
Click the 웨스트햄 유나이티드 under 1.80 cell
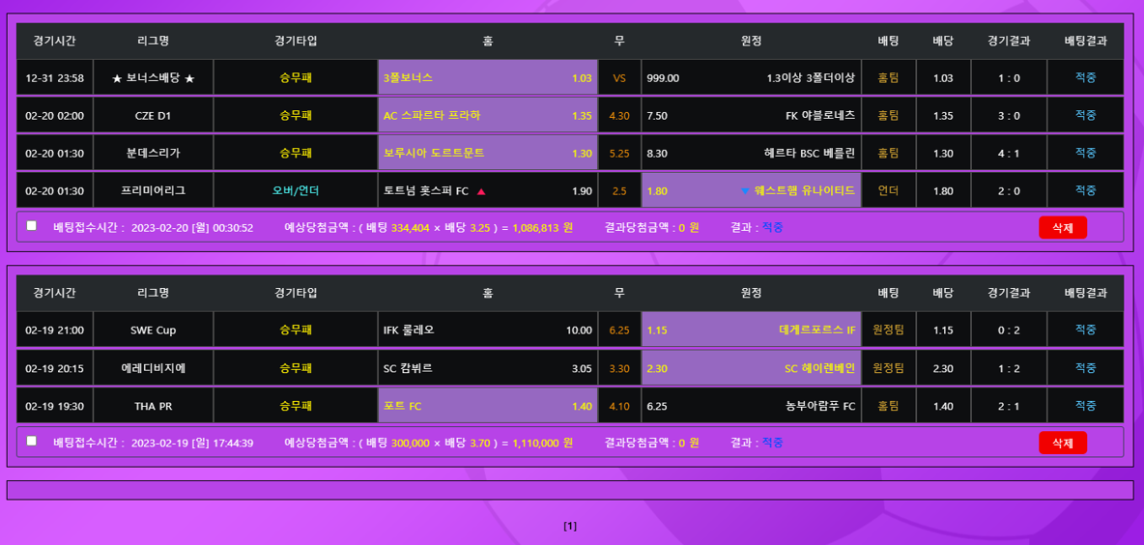click(x=751, y=190)
